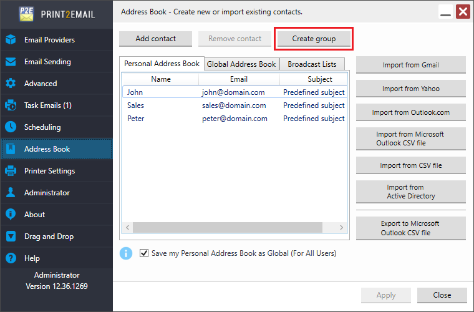474x312 pixels.
Task: Click Import from Active Directory button
Action: [410, 192]
